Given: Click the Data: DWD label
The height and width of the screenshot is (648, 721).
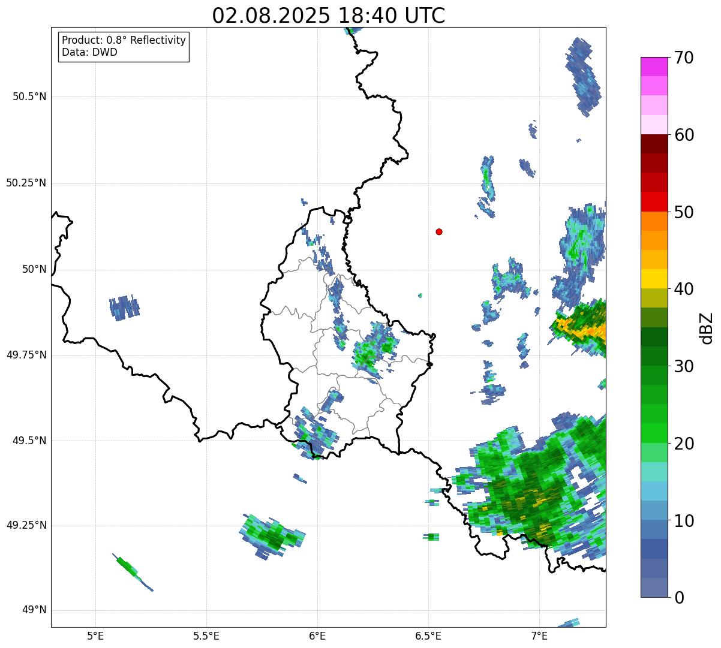Looking at the screenshot, I should pyautogui.click(x=89, y=52).
